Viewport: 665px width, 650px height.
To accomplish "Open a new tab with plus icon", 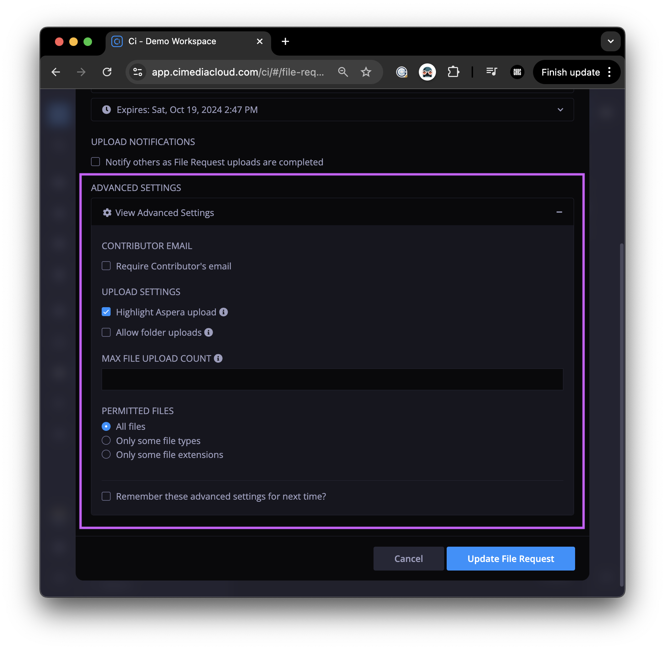I will click(x=285, y=41).
